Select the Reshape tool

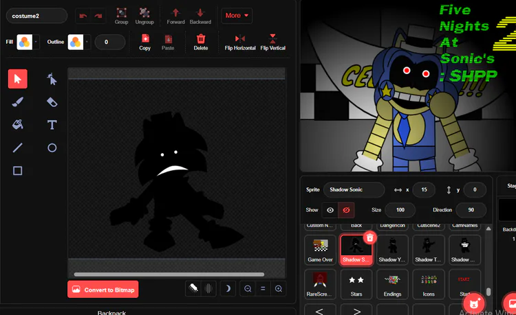coord(52,79)
